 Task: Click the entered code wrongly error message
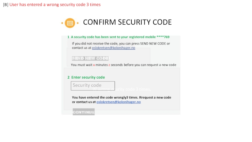pyautogui.click(x=121, y=98)
